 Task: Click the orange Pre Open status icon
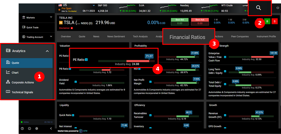(x=60, y=10)
